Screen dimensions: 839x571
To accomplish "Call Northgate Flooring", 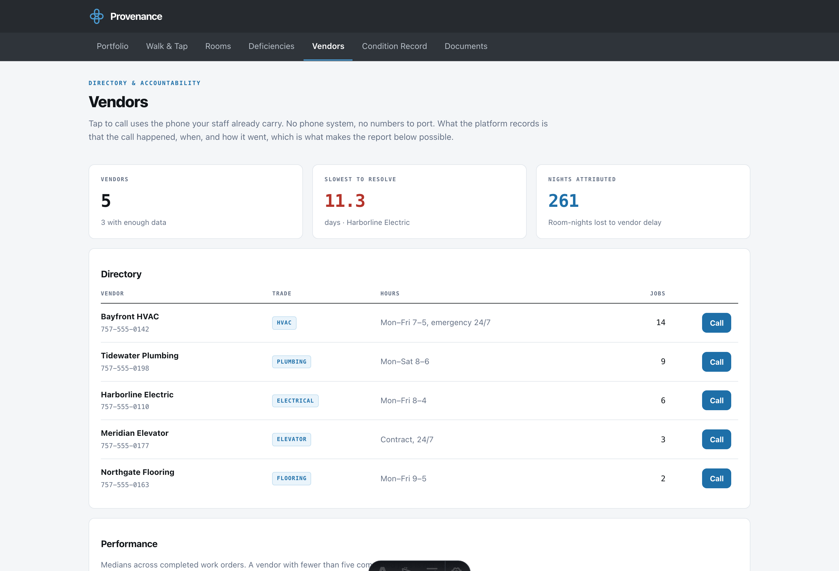I will (716, 478).
